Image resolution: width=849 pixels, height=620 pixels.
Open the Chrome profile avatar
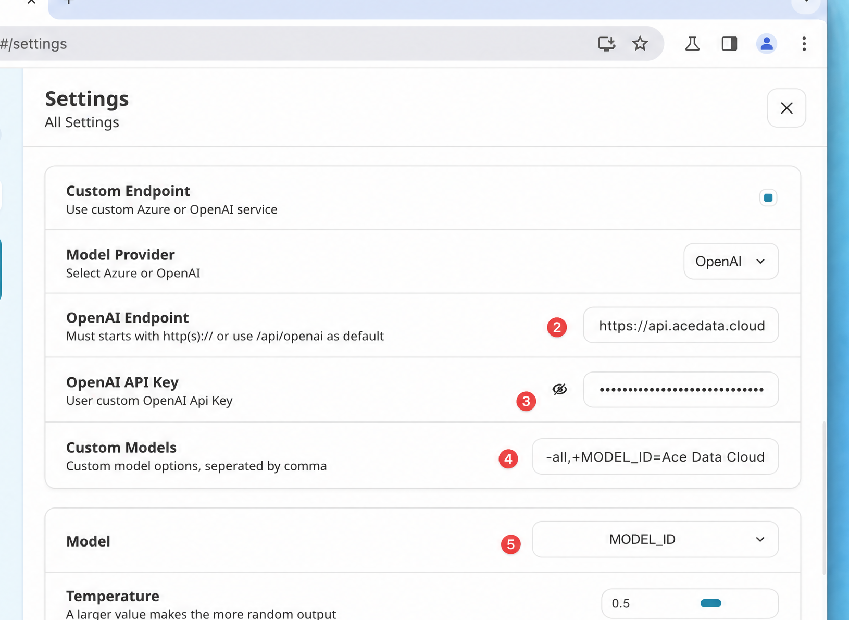766,44
